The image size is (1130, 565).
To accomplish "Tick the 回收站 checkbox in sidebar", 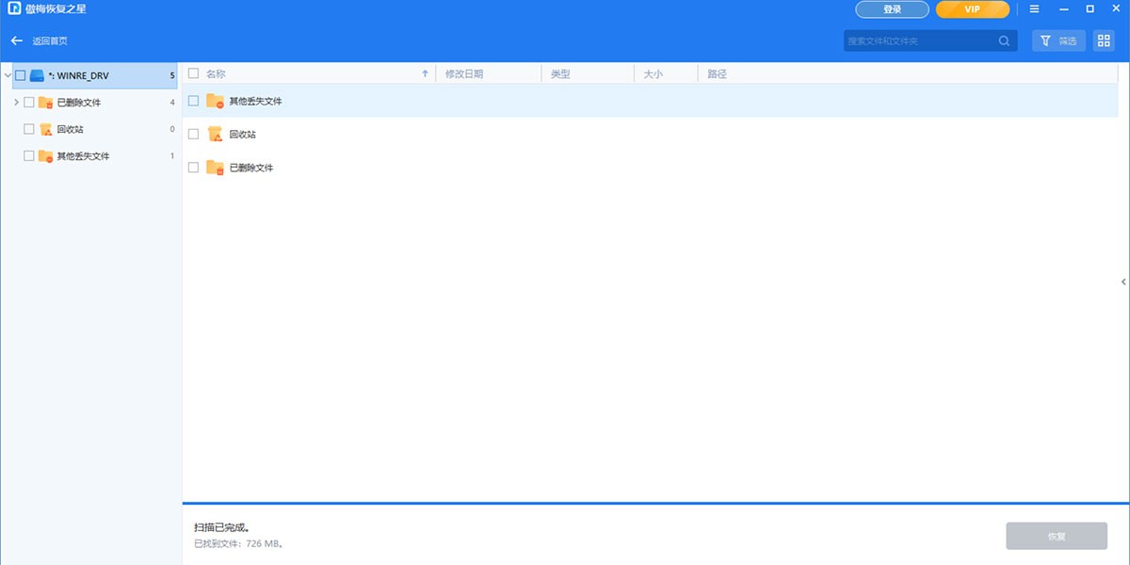I will click(x=29, y=129).
